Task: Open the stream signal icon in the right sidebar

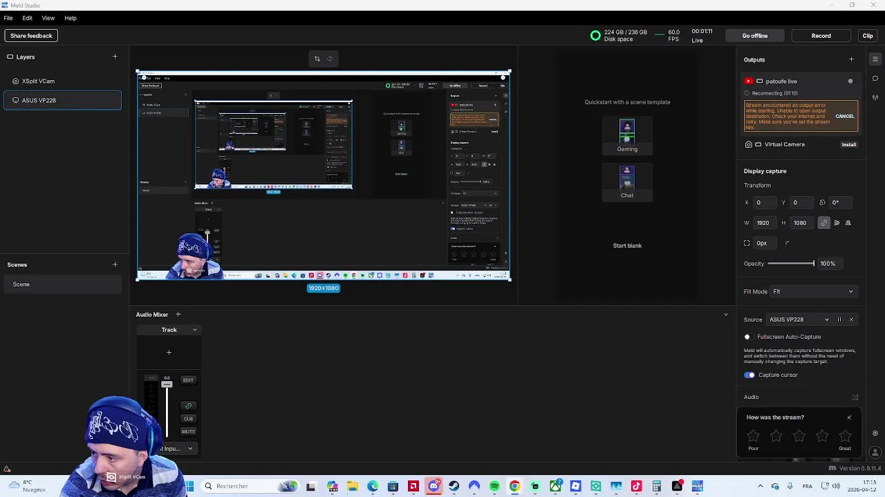Action: click(x=875, y=97)
